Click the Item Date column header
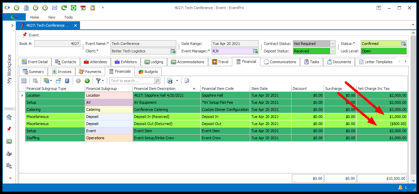This screenshot has width=419, height=194. point(271,89)
